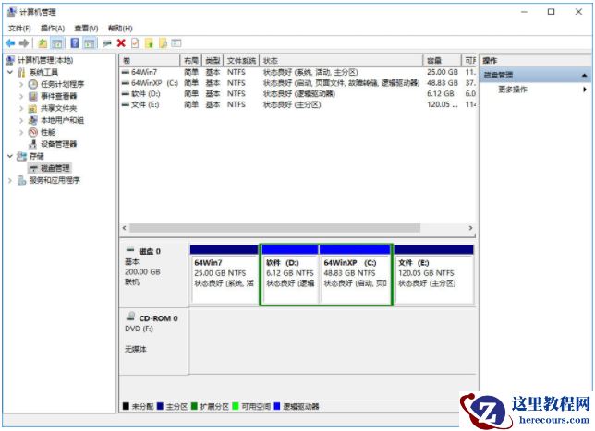The height and width of the screenshot is (431, 595).
Task: Click the gray Forward arrow in toolbar
Action: [24, 43]
